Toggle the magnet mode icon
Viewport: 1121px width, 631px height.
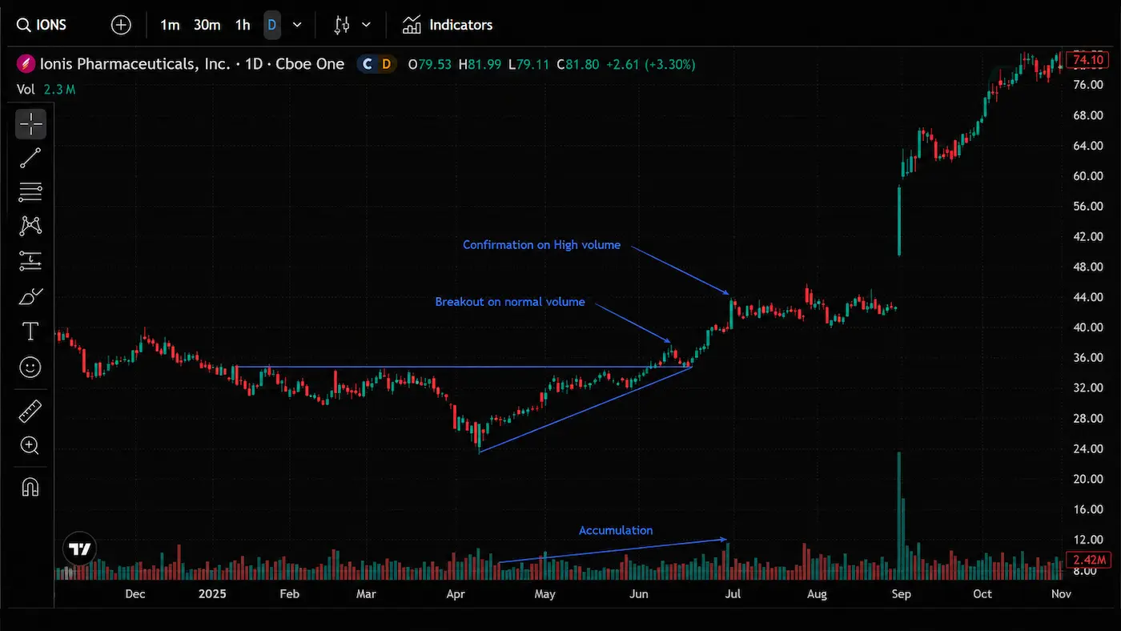[30, 487]
